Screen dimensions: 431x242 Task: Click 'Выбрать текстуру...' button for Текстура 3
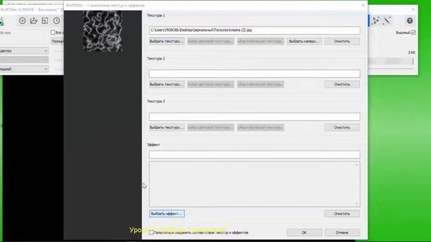[x=166, y=127]
